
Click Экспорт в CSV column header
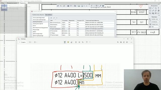(x=81, y=20)
